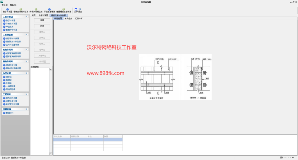Screen dimensions: 298x160
Task: Open 脚手架材料估算 toolbar icon
Action: (36, 10)
